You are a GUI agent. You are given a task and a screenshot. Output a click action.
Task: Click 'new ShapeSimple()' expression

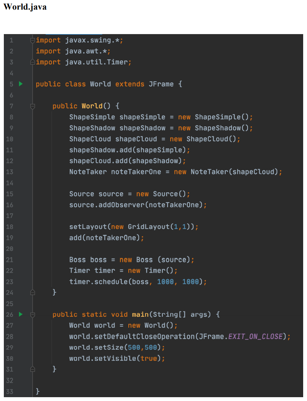(x=213, y=117)
